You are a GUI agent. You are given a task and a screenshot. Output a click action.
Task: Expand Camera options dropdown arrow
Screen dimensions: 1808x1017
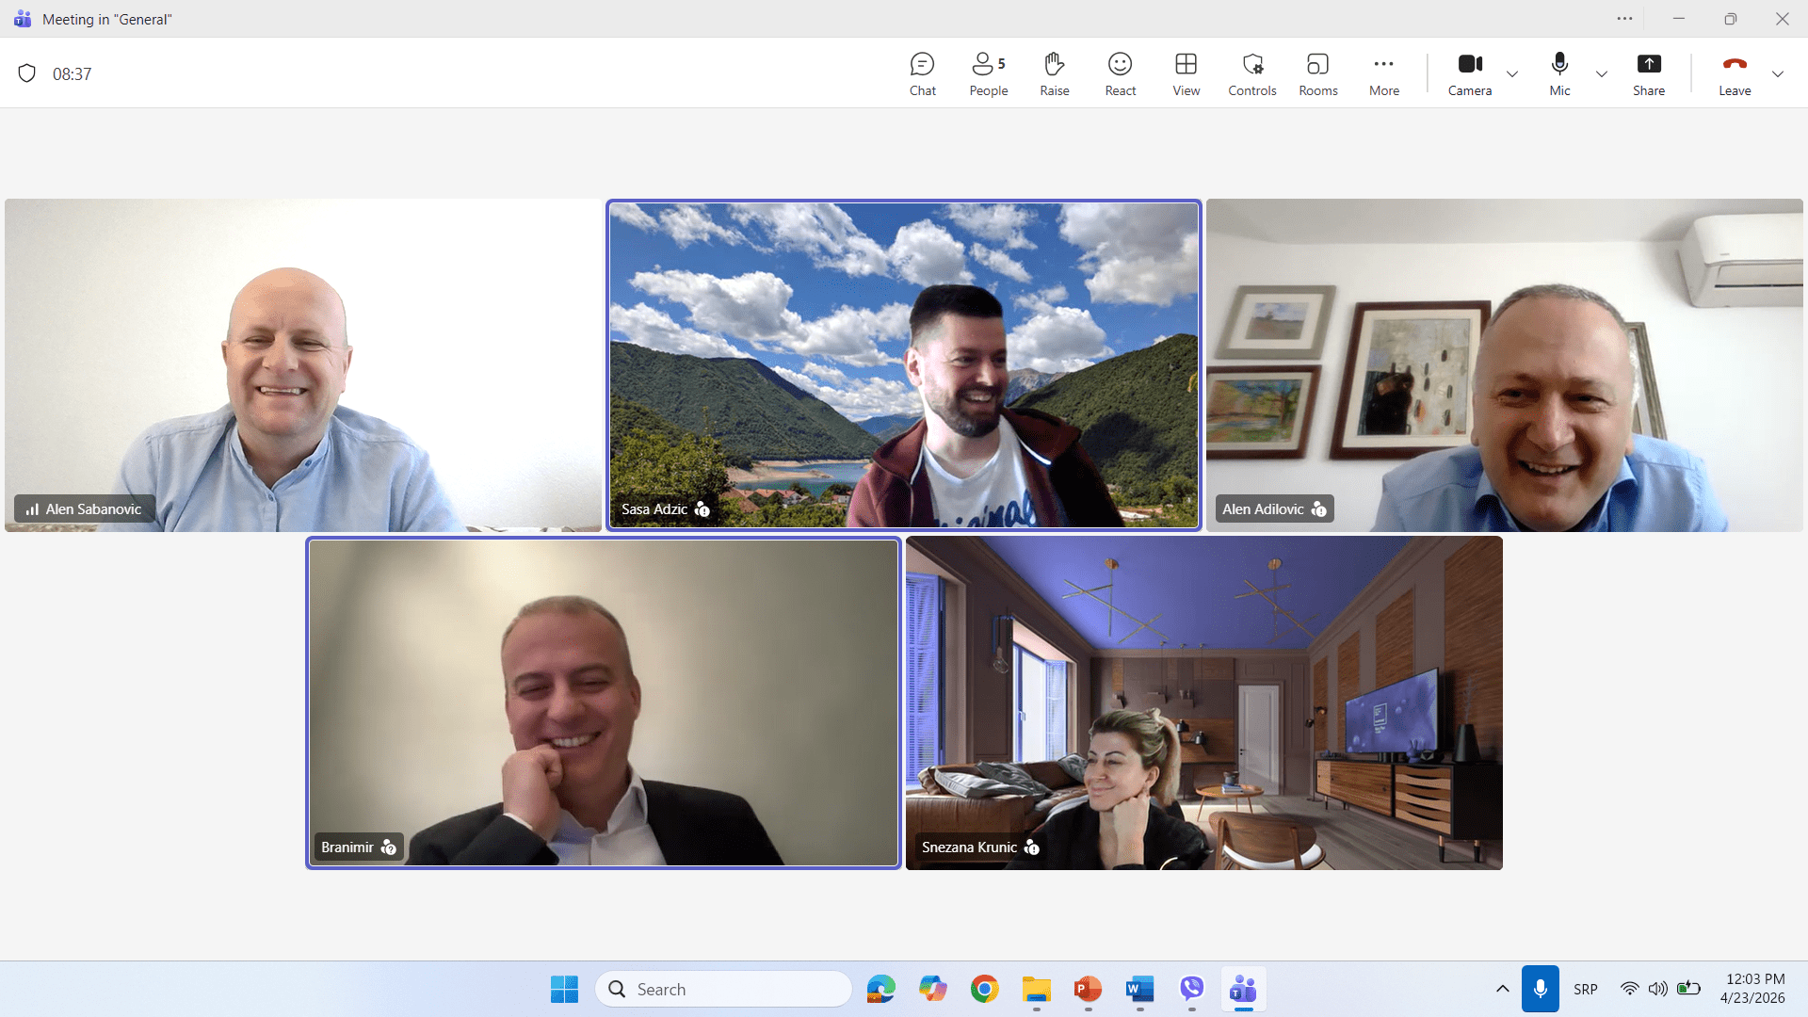point(1512,74)
